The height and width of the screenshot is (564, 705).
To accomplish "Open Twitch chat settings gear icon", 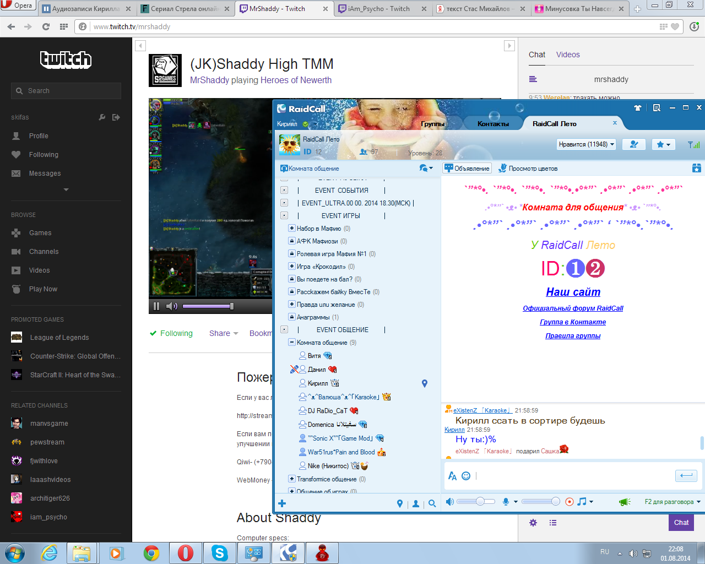I will [x=533, y=523].
